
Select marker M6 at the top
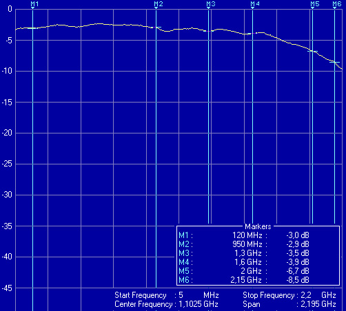coord(337,4)
